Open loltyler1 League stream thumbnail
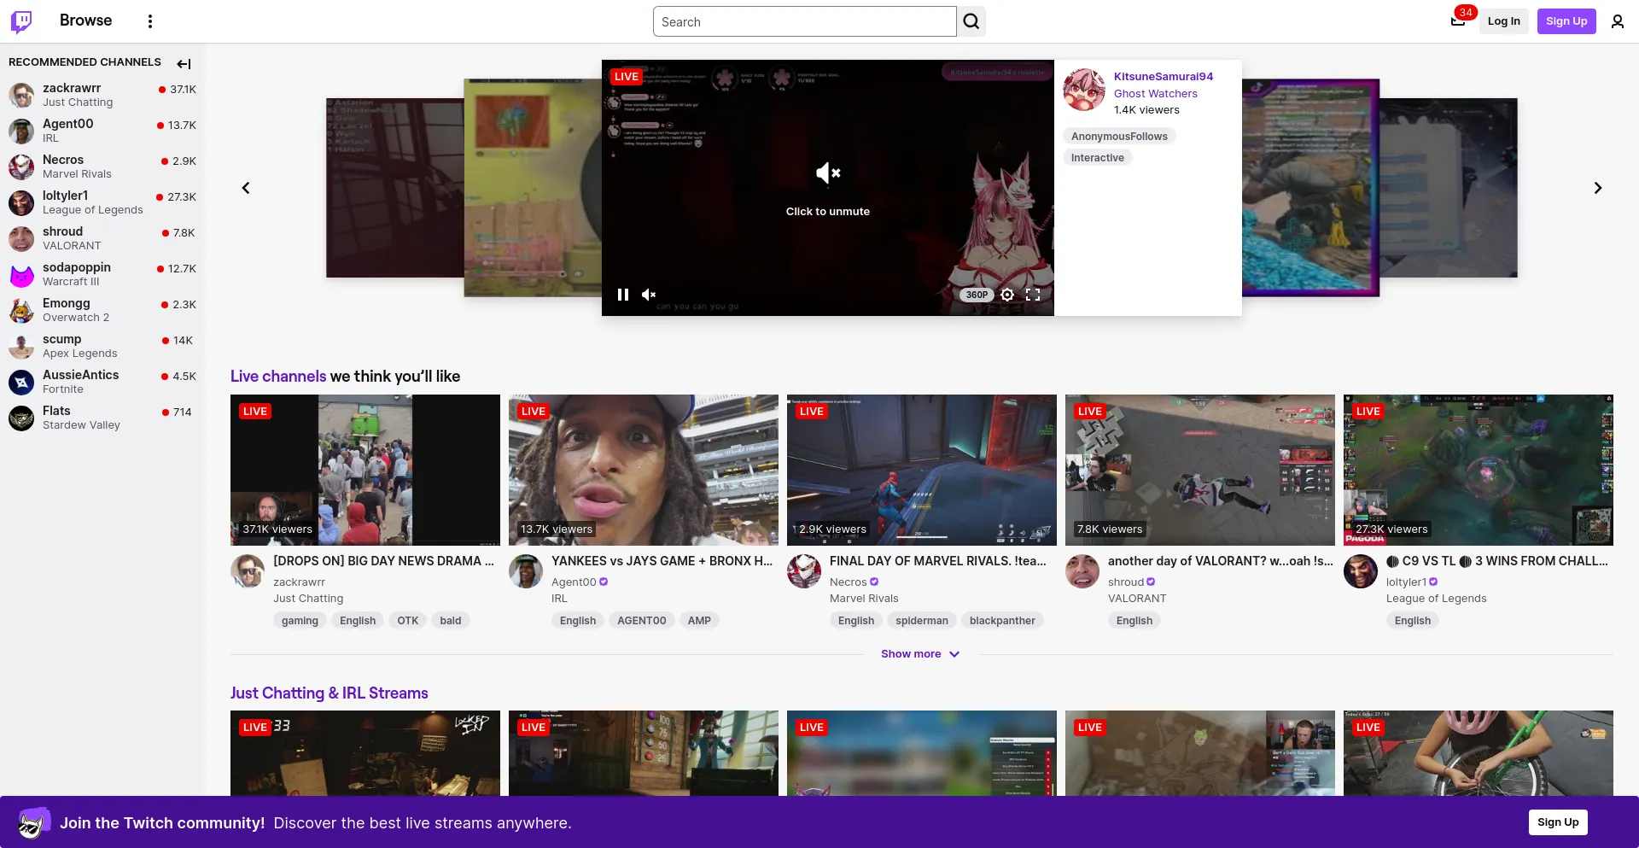Screen dimensions: 1639x848 pyautogui.click(x=1479, y=470)
